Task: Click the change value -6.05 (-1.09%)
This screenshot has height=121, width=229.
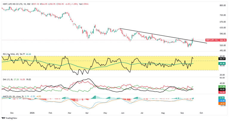Action: coord(72,4)
